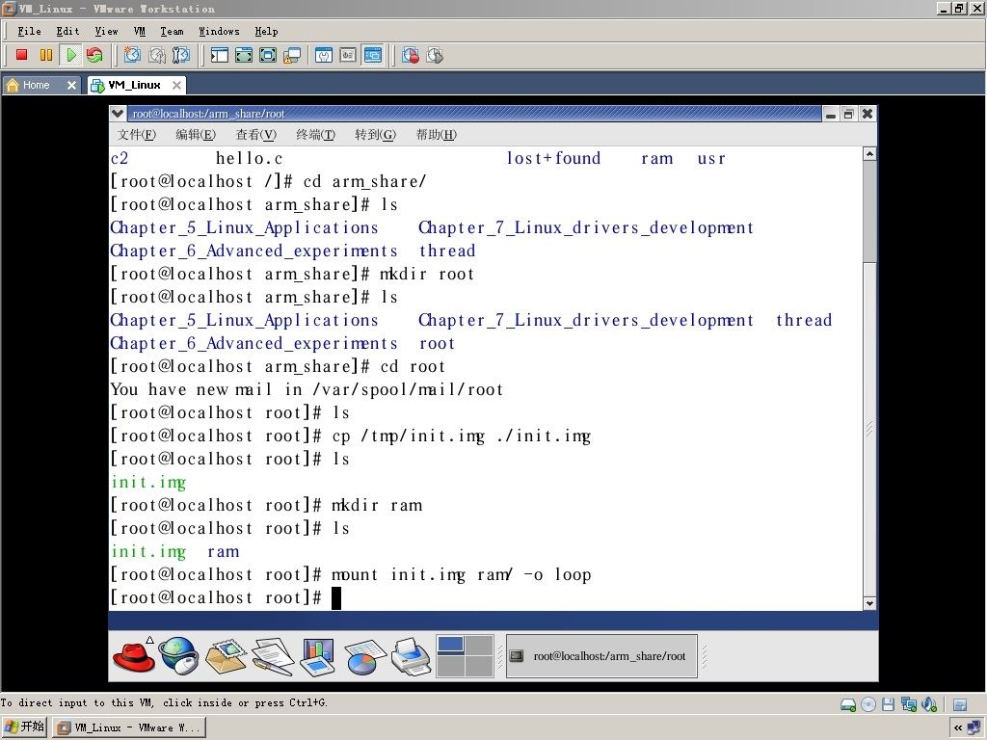The image size is (987, 740).
Task: Click the record session toolbar icon
Action: [411, 55]
